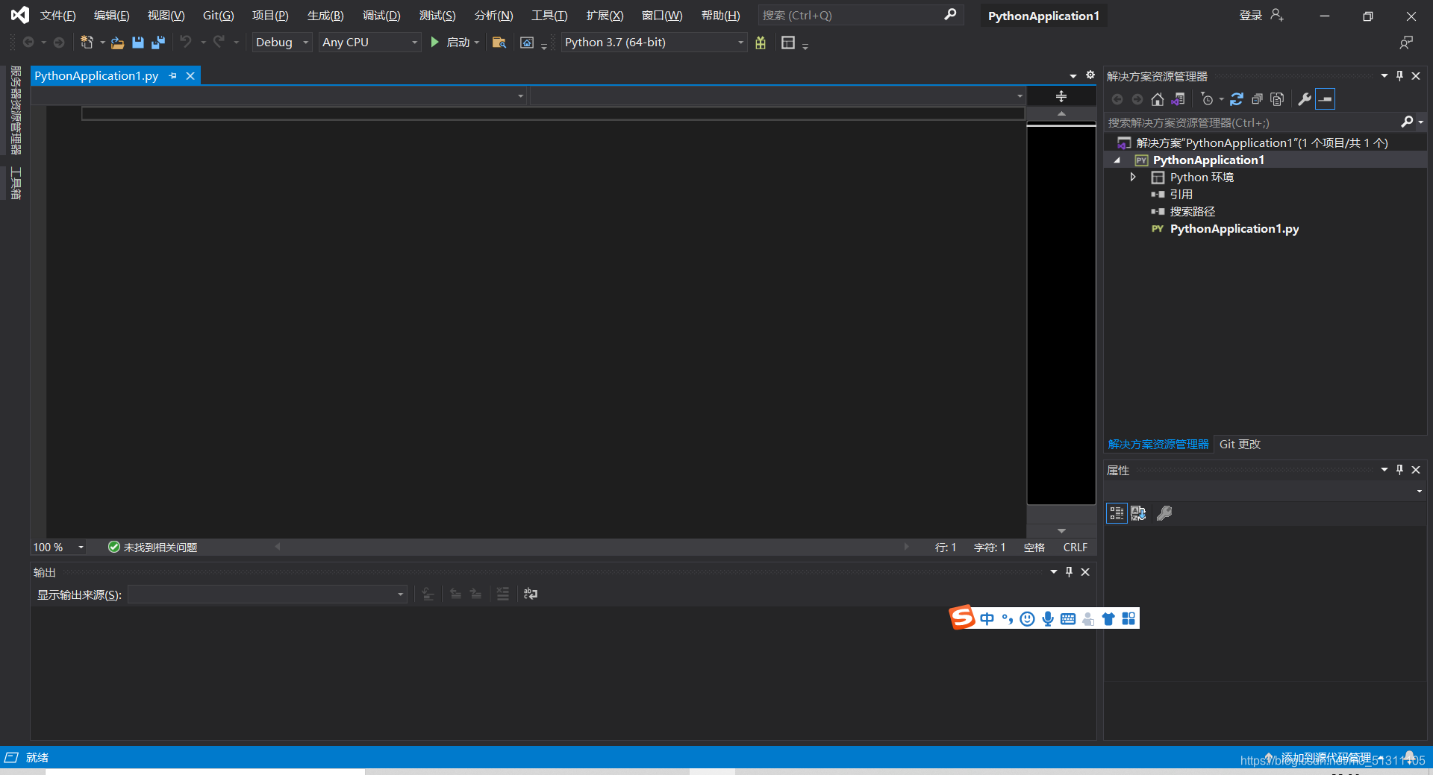Toggle auto-hide pin on the Output panel
This screenshot has height=775, width=1433.
tap(1069, 572)
